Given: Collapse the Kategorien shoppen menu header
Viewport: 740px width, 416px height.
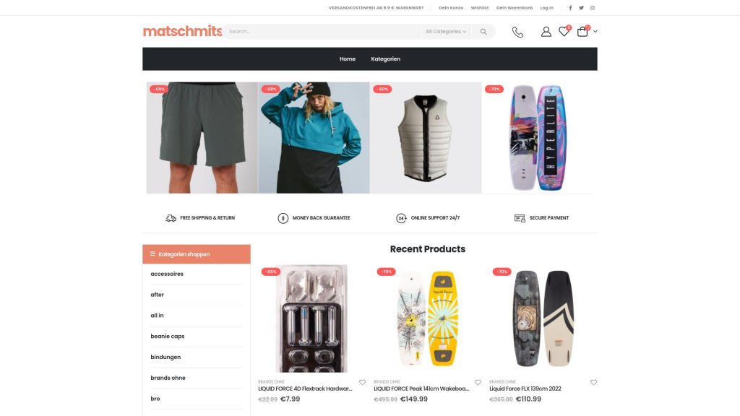Looking at the screenshot, I should coord(197,254).
